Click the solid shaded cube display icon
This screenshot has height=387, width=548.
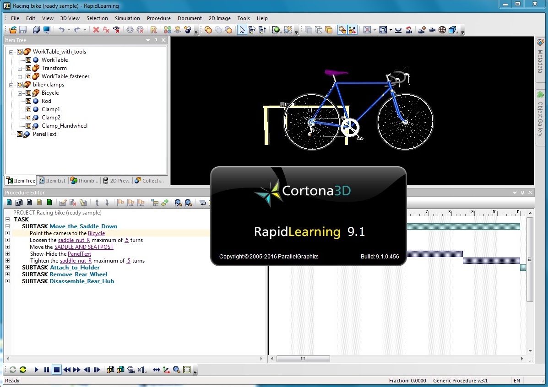[329, 30]
